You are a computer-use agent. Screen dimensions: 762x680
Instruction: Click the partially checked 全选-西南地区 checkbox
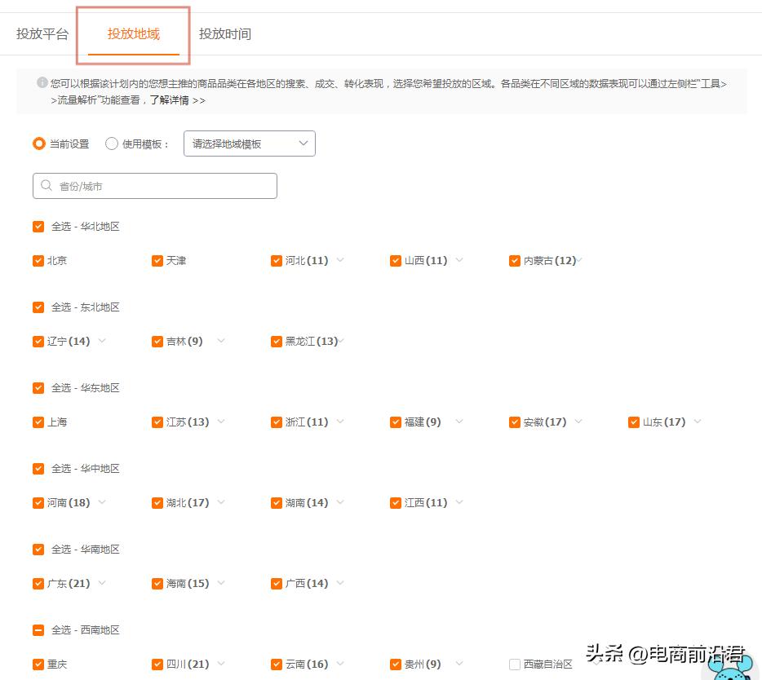[38, 629]
